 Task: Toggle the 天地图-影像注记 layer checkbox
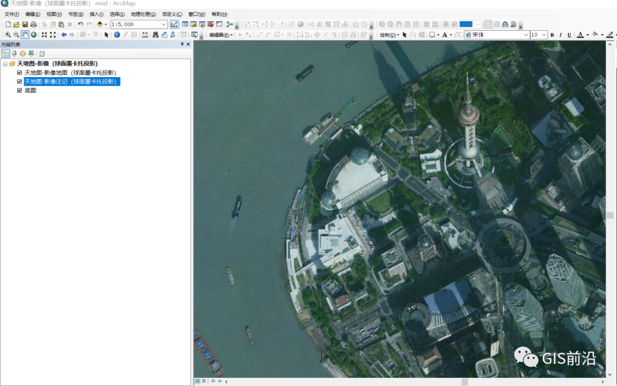coord(20,82)
